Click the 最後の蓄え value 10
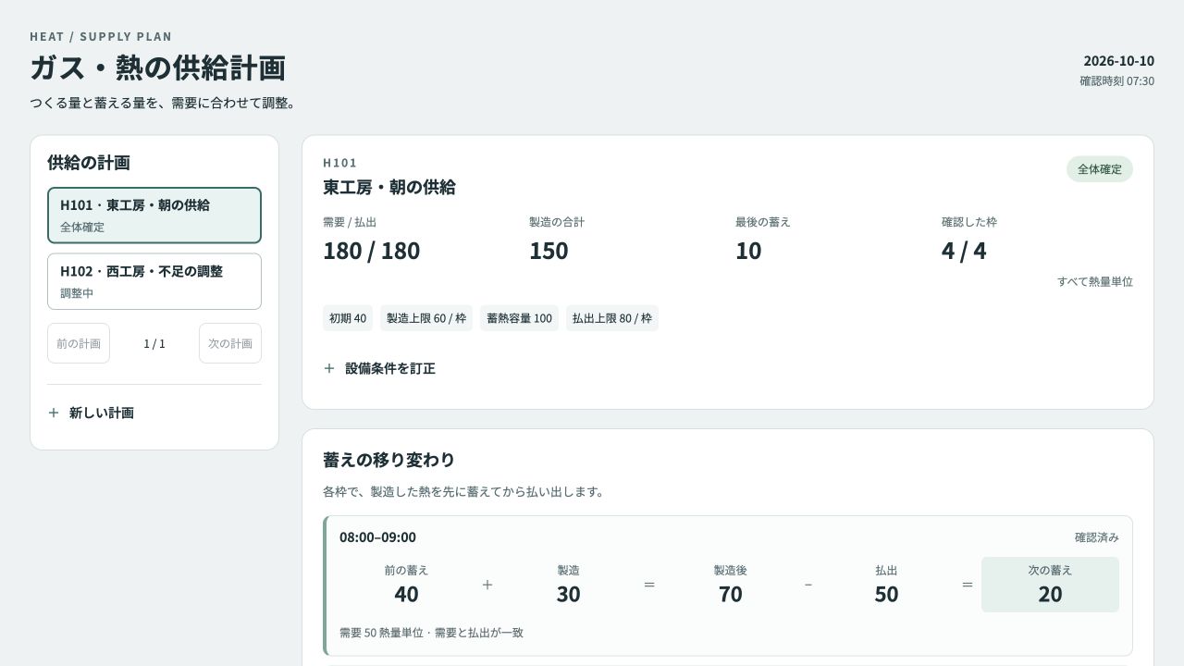 pos(748,251)
